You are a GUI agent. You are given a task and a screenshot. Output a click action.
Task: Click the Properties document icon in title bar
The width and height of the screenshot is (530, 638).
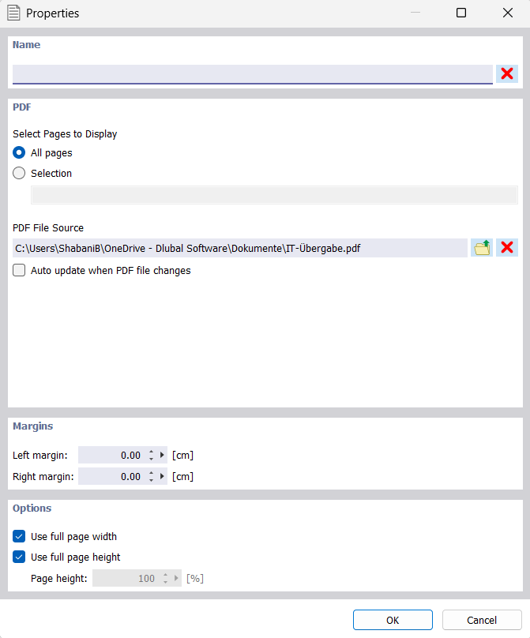(12, 13)
